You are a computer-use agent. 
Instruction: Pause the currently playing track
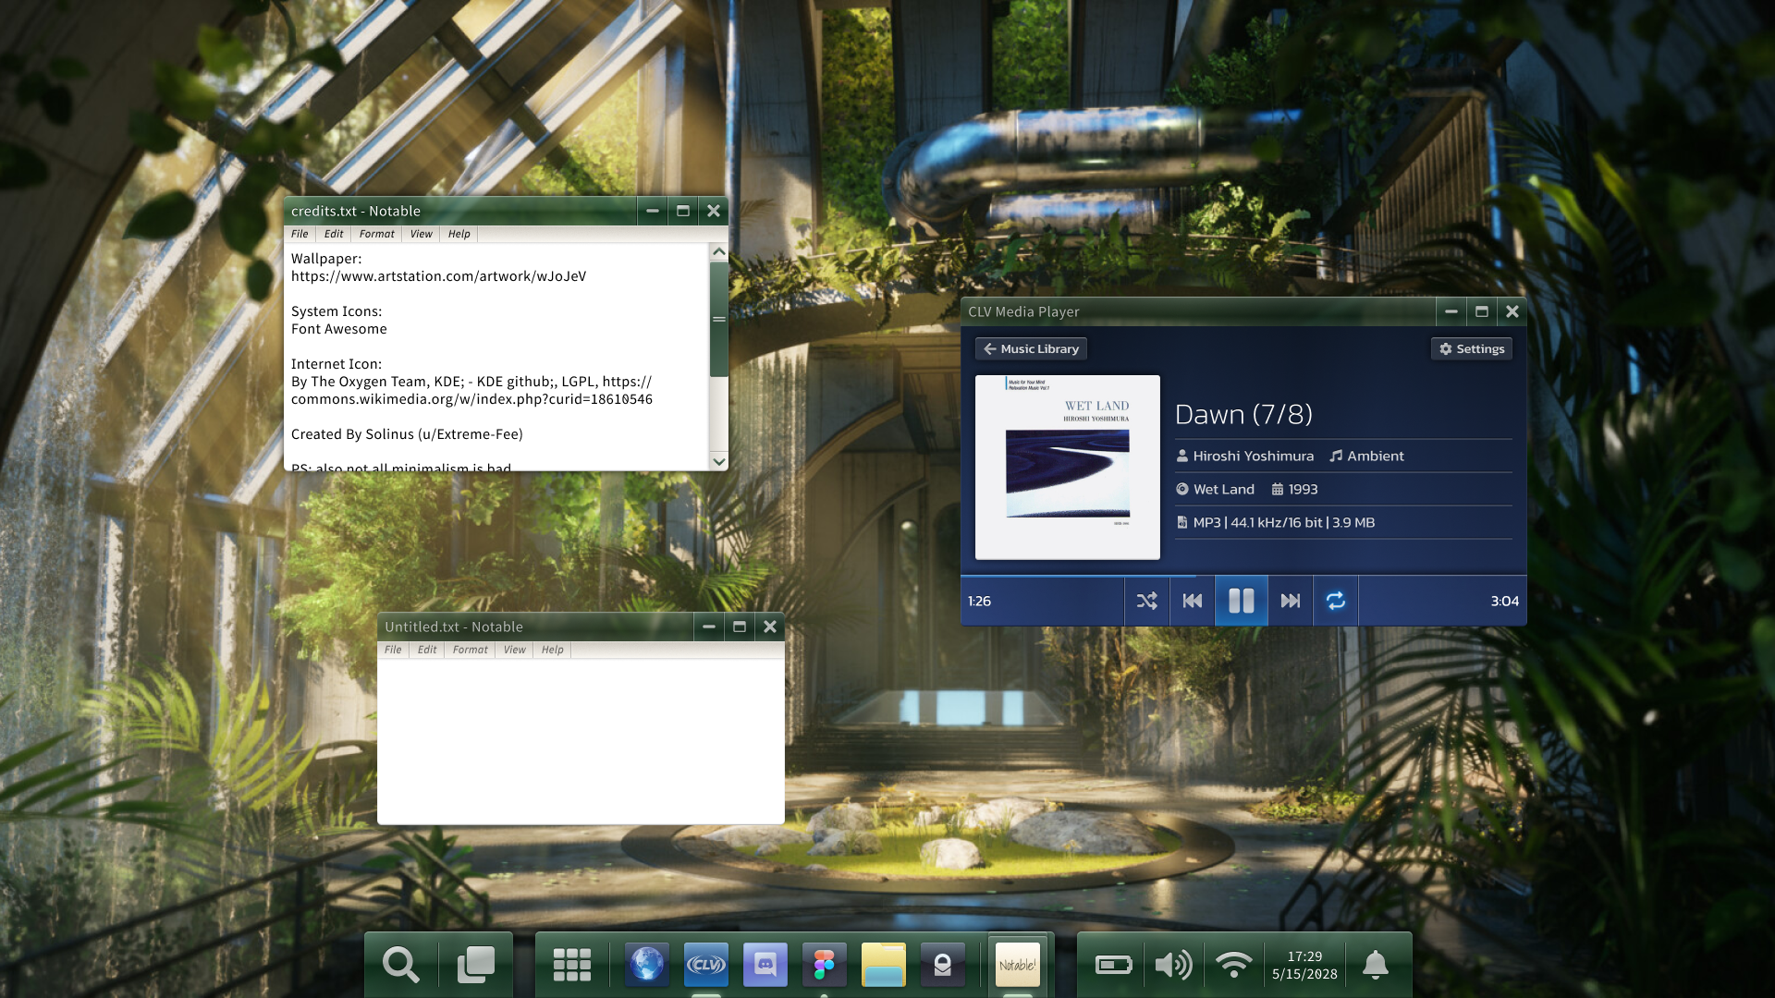(x=1241, y=601)
